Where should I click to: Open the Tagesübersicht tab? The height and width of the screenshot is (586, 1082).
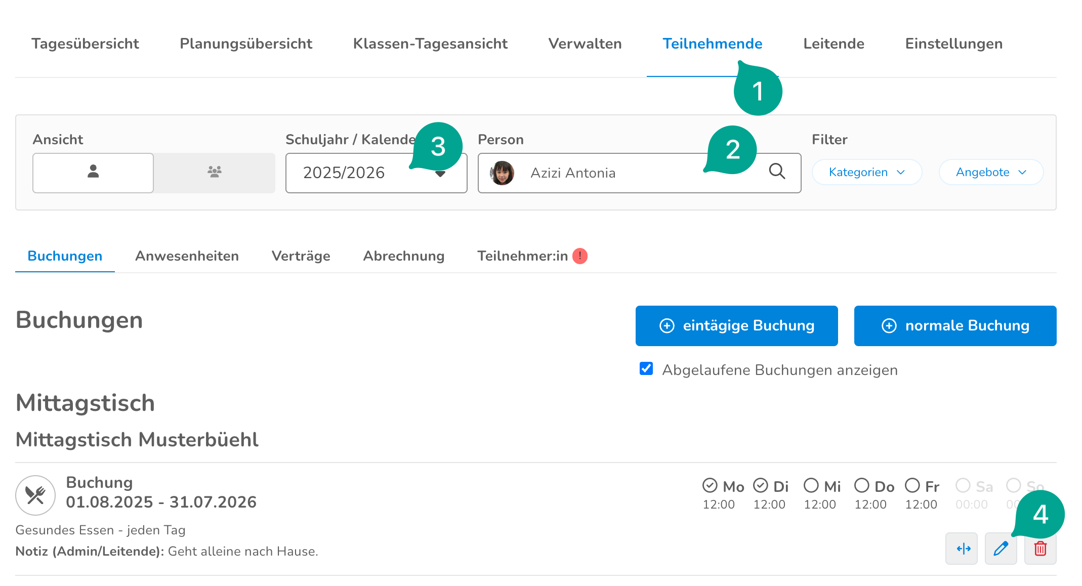pyautogui.click(x=85, y=44)
